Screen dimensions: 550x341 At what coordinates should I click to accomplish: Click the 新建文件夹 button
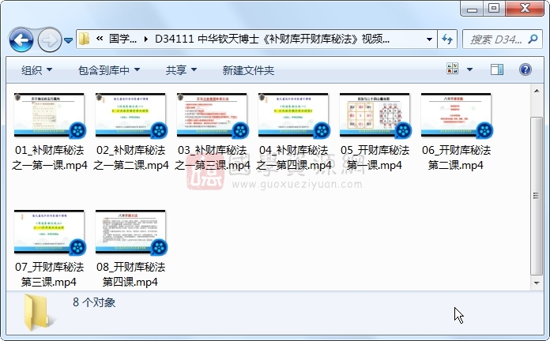coord(248,70)
